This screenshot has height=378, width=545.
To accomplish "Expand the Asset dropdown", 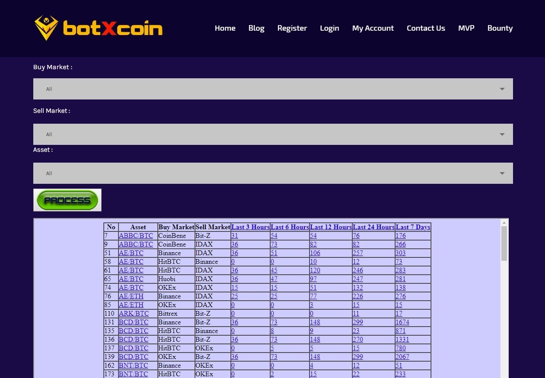I will coord(273,173).
